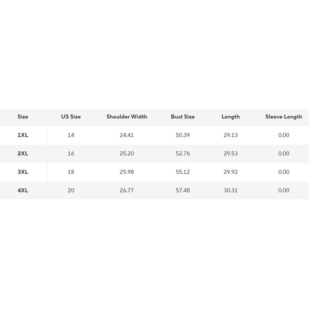Click US size value 20

point(71,190)
